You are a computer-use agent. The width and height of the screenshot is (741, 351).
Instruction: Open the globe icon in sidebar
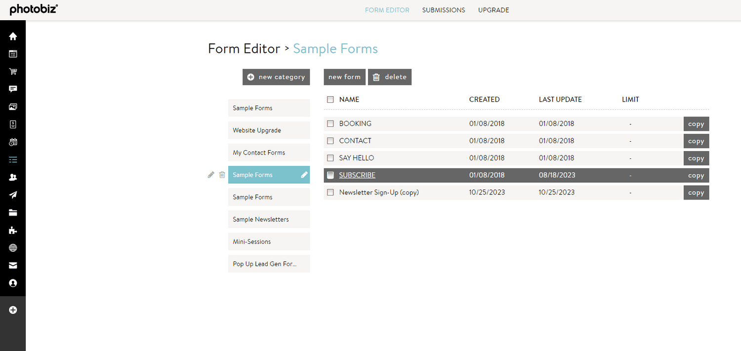point(13,248)
